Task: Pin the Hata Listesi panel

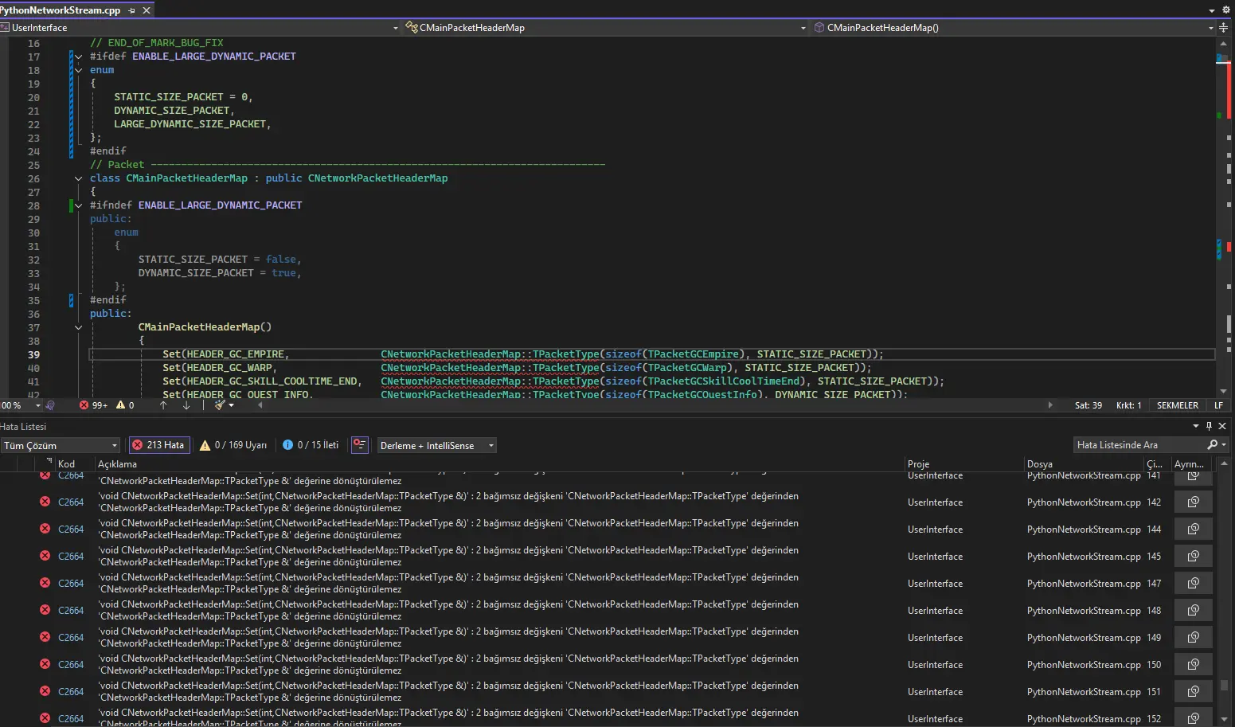Action: pos(1209,426)
